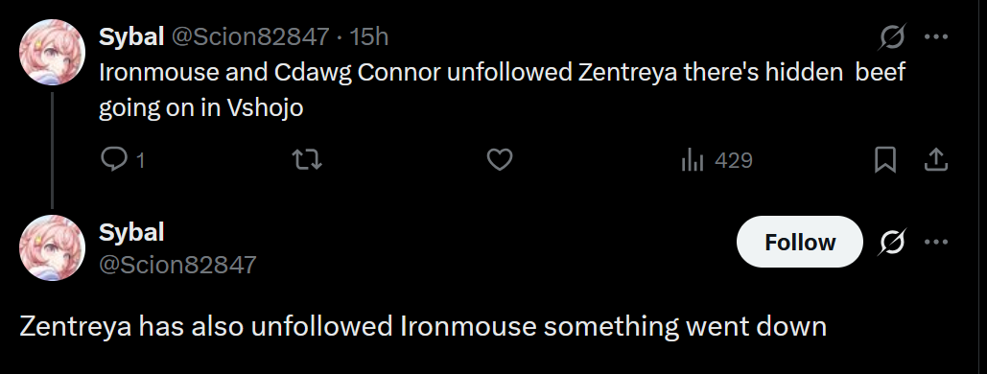The height and width of the screenshot is (374, 987).
Task: Open Sybal display name in the first tweet
Action: [131, 37]
